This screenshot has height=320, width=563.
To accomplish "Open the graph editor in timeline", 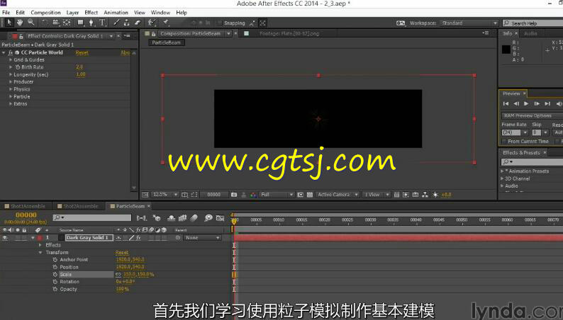I will click(x=220, y=217).
